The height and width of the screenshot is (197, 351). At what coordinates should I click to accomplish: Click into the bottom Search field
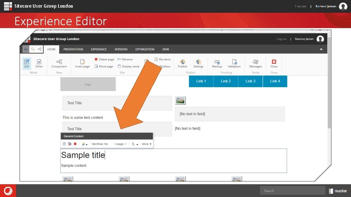point(292,191)
